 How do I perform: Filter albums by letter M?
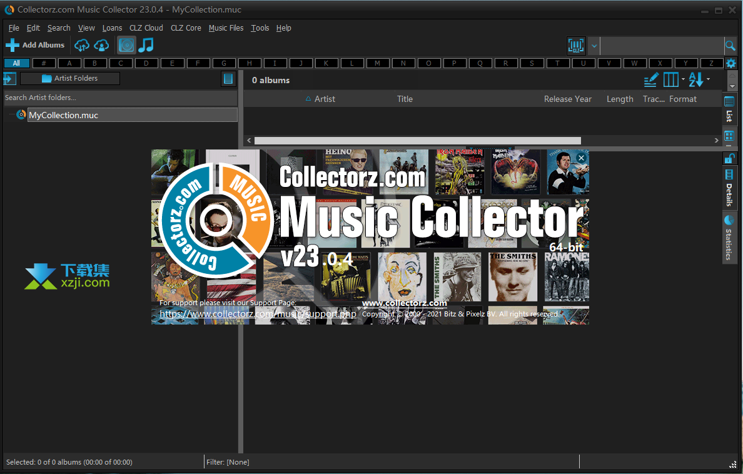click(377, 63)
